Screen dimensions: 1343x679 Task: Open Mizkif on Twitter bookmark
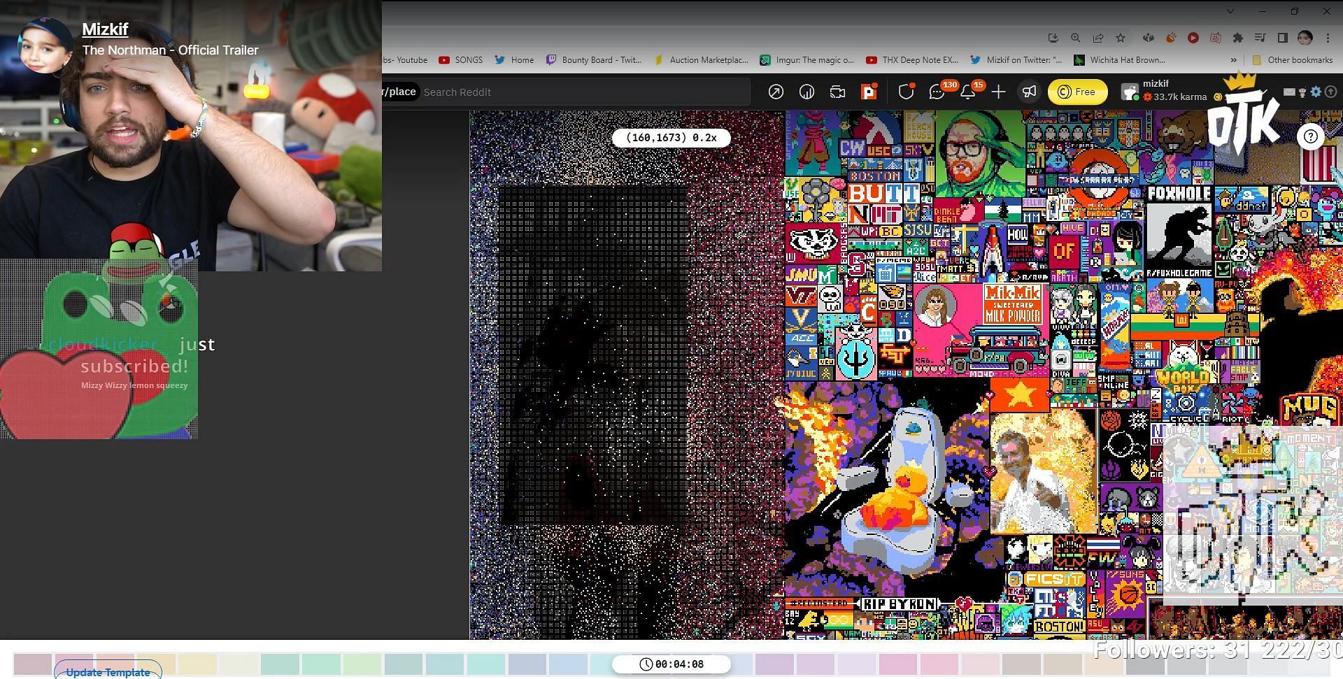click(1016, 60)
